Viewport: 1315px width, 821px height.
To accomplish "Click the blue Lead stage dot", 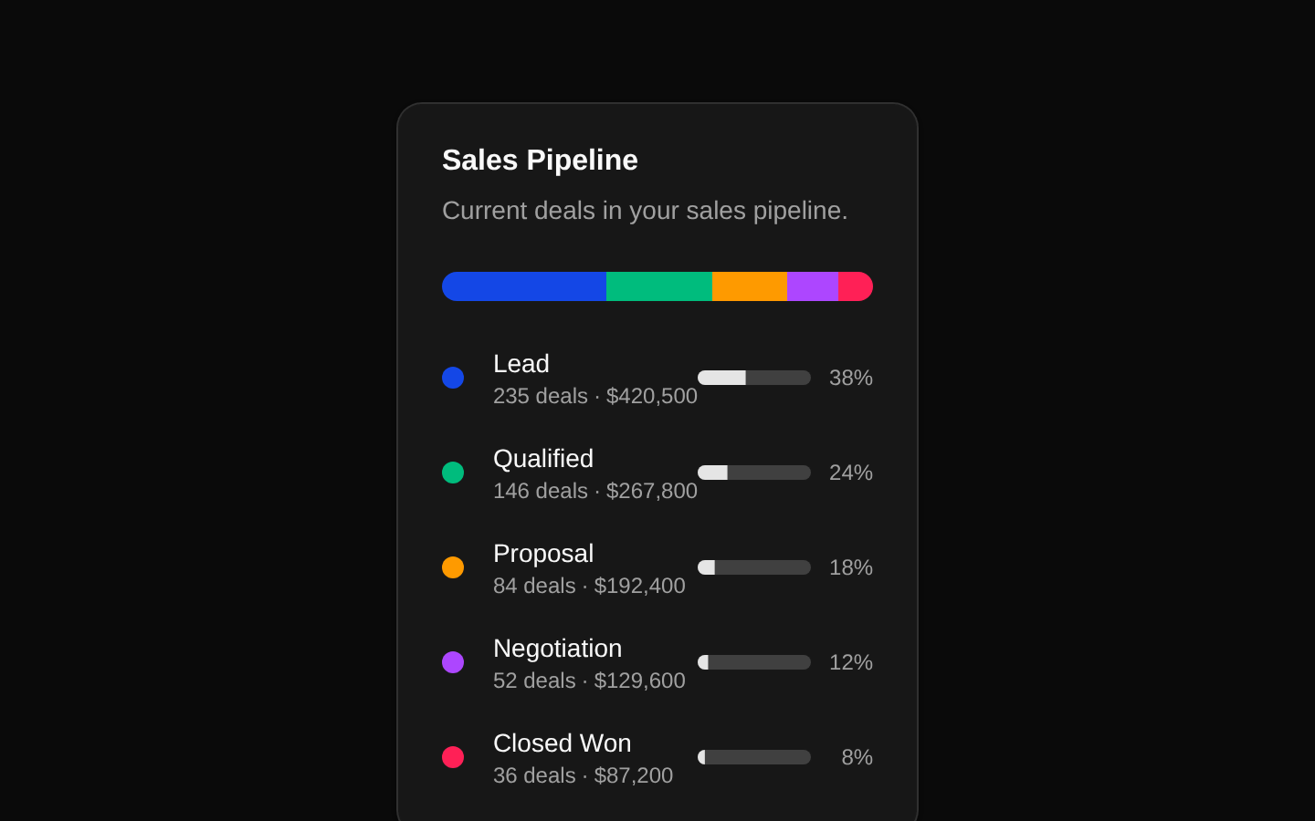I will pos(453,378).
